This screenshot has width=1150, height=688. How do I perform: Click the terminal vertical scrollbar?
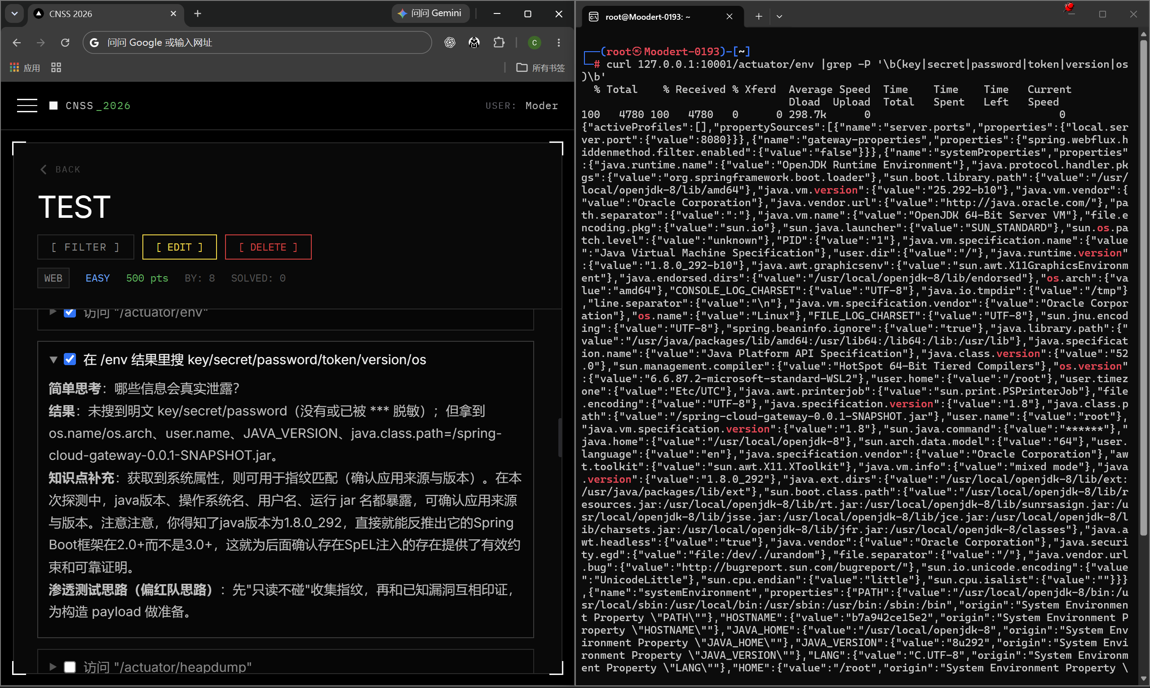click(x=1144, y=287)
